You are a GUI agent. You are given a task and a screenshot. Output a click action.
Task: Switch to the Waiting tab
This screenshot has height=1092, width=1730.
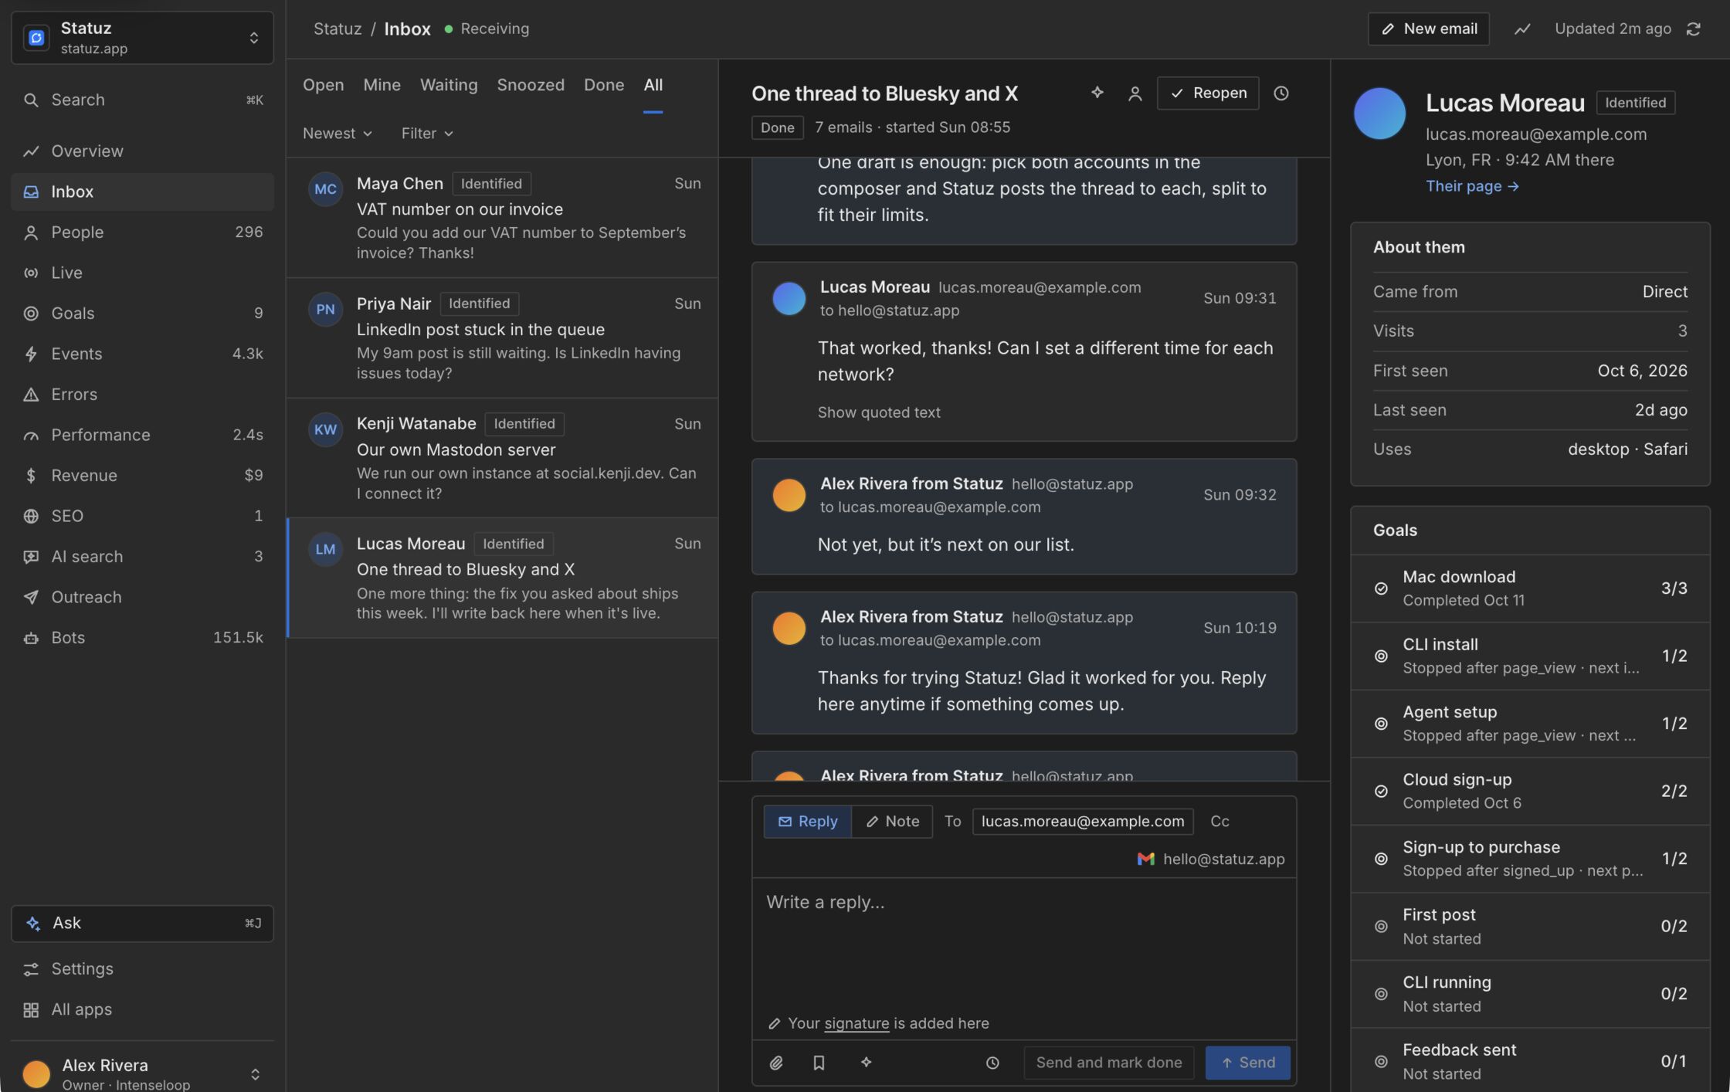(449, 85)
